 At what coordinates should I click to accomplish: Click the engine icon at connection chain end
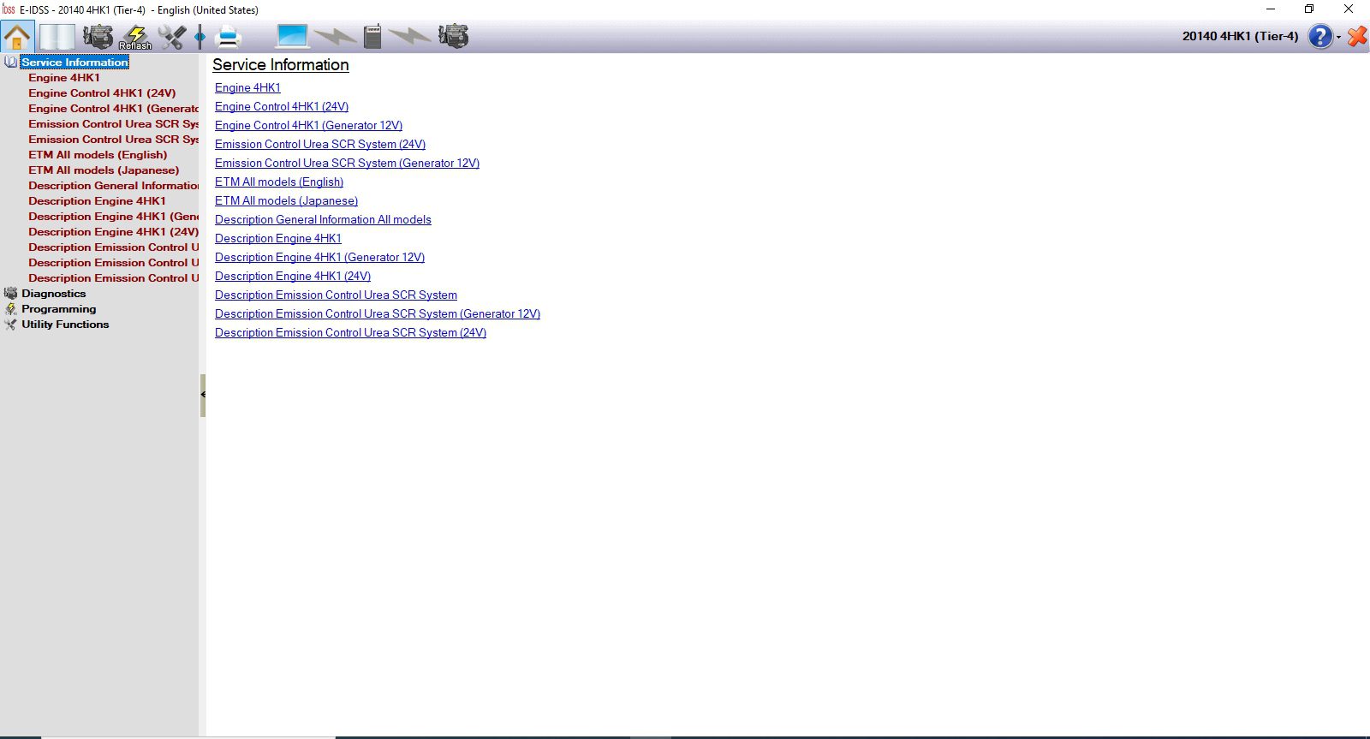point(454,36)
